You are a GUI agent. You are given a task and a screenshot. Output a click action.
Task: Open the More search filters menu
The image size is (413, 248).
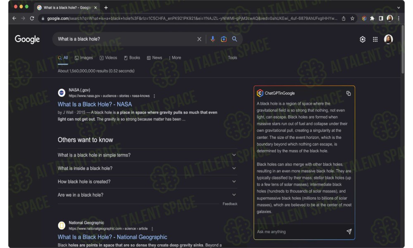click(x=175, y=58)
